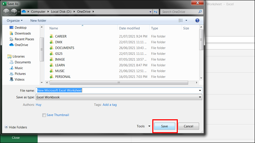
Task: Open the view options dropdown arrow
Action: [187, 21]
